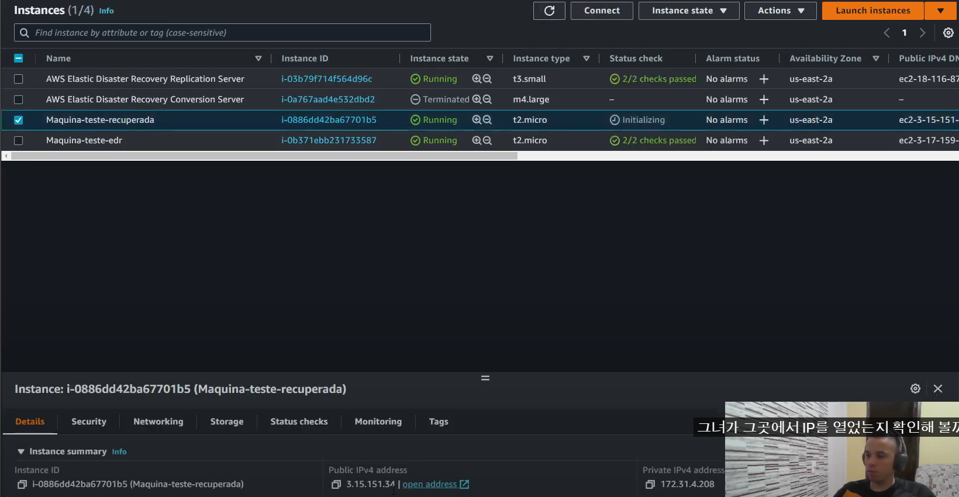959x497 pixels.
Task: Open instance i-0b371ebb231733587 link
Action: pyautogui.click(x=329, y=140)
